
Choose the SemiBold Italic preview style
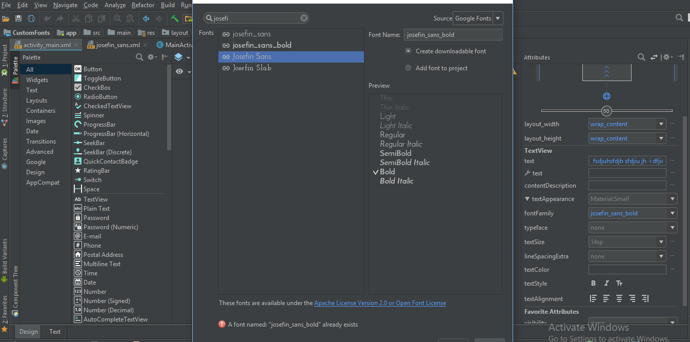pos(405,163)
